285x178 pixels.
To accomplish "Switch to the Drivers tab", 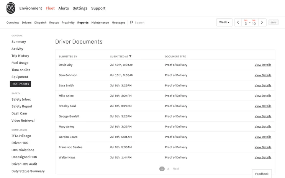I will pos(27,23).
